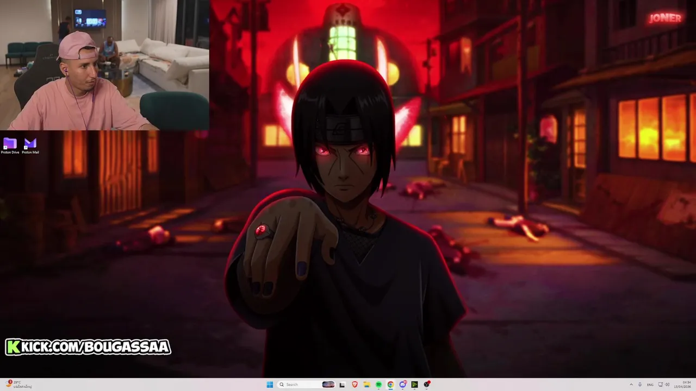Image resolution: width=696 pixels, height=391 pixels.
Task: Expand the hidden system tray icons
Action: [x=631, y=384]
